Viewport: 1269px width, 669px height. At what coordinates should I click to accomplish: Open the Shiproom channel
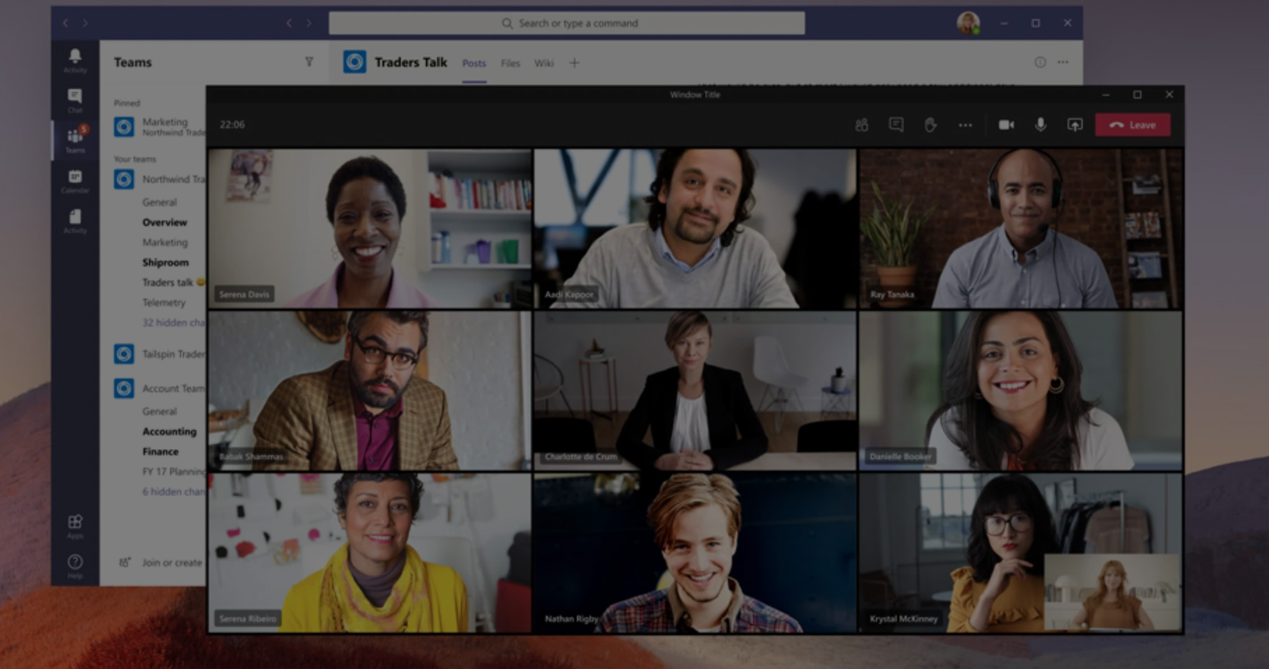(165, 263)
